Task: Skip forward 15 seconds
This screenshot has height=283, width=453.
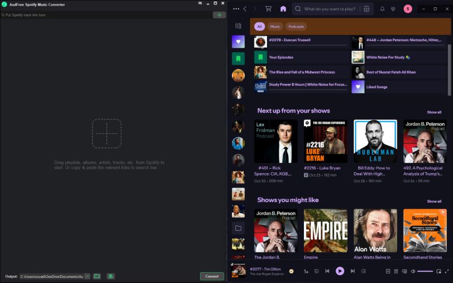Action: [x=363, y=271]
